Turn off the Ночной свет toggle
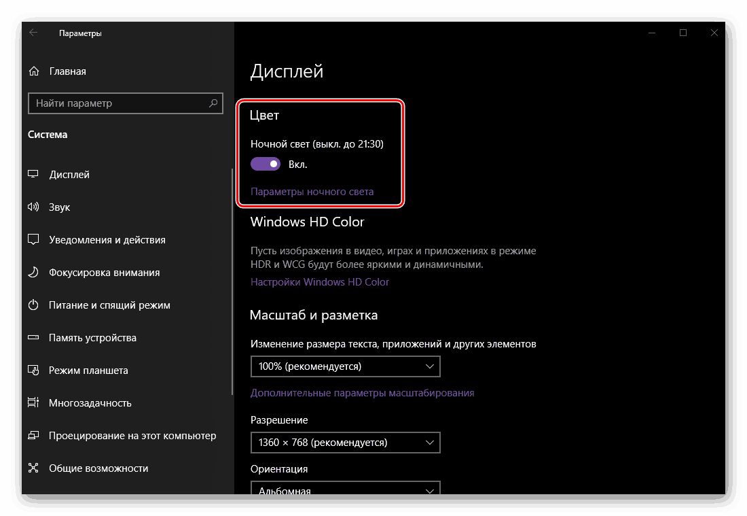 click(266, 164)
